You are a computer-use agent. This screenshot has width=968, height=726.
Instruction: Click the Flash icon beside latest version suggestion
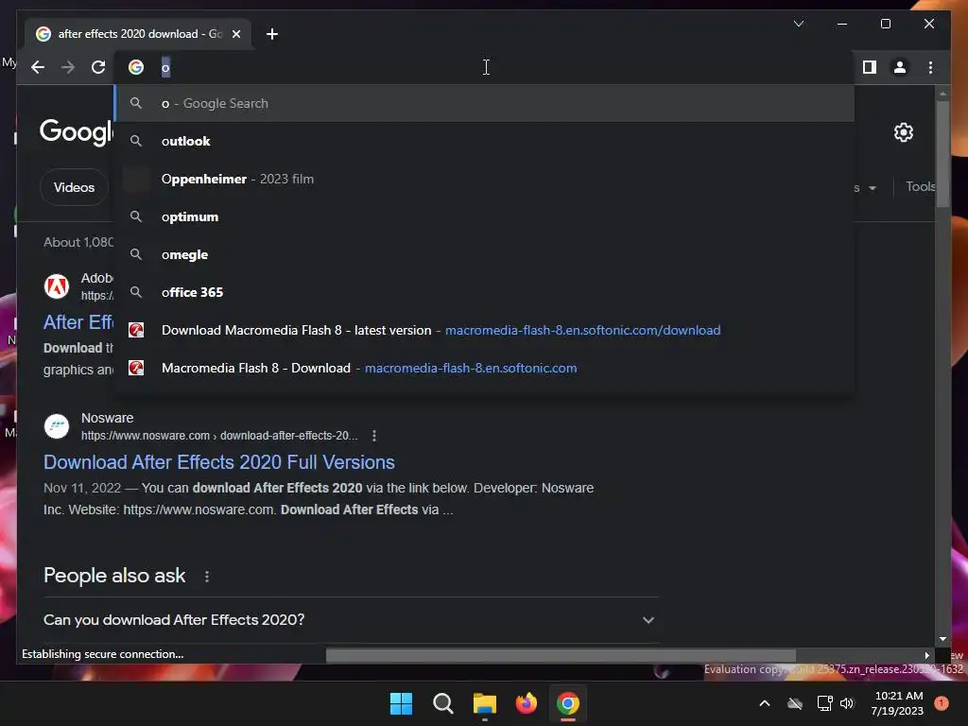pos(136,330)
